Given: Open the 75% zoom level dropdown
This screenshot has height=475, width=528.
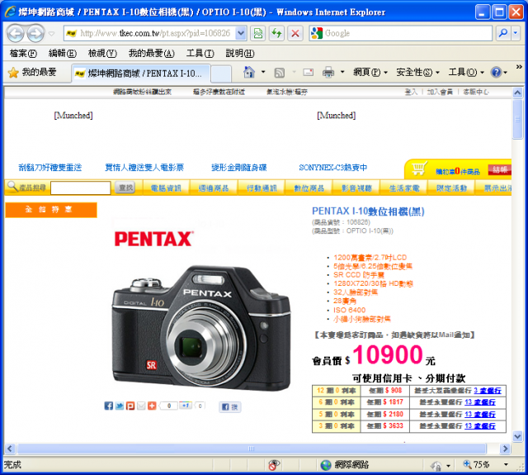Looking at the screenshot, I should (506, 464).
